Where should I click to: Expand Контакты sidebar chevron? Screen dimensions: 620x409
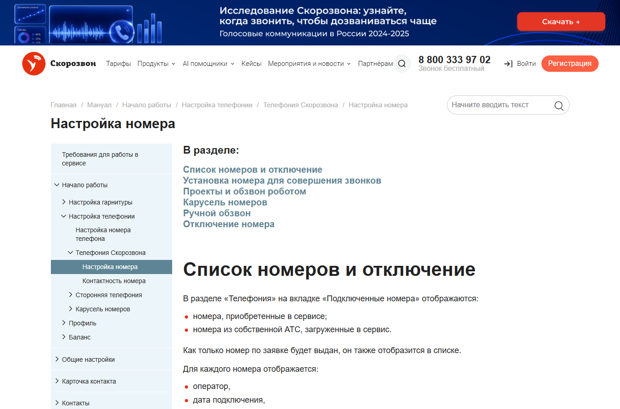pos(57,403)
